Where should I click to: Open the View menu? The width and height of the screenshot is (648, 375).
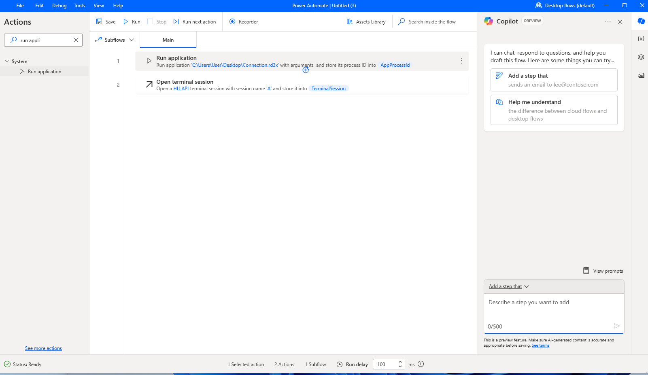pyautogui.click(x=99, y=6)
